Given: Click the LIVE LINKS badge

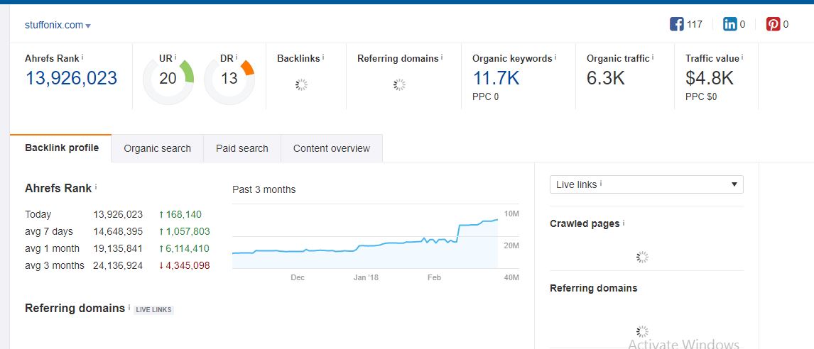Looking at the screenshot, I should tap(153, 310).
